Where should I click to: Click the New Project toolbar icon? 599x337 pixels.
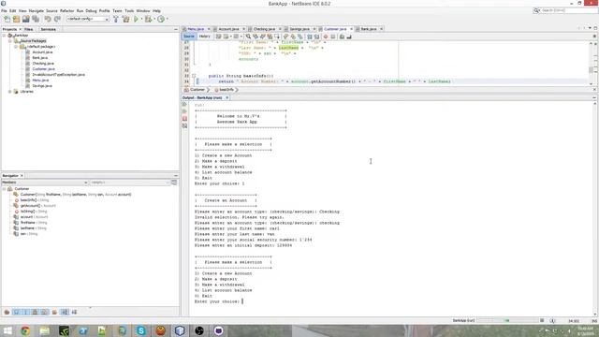[x=16, y=19]
